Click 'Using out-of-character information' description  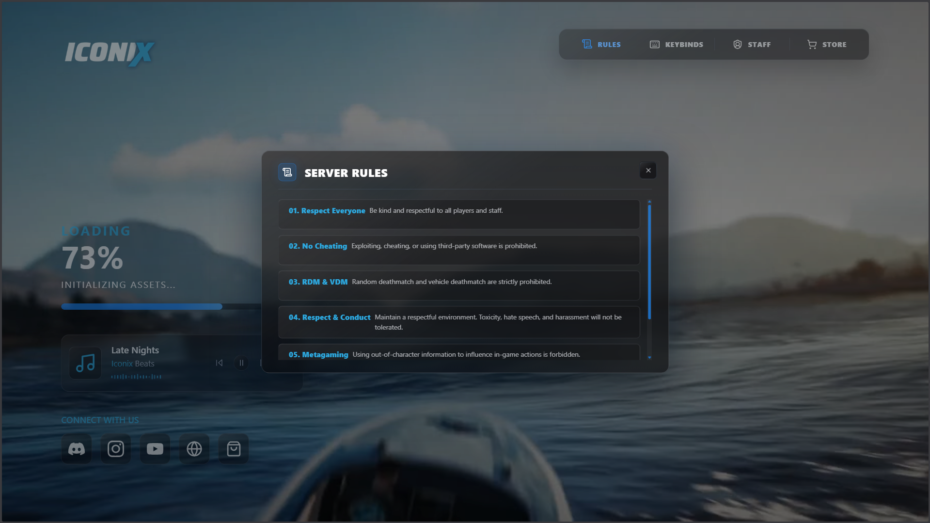point(466,354)
